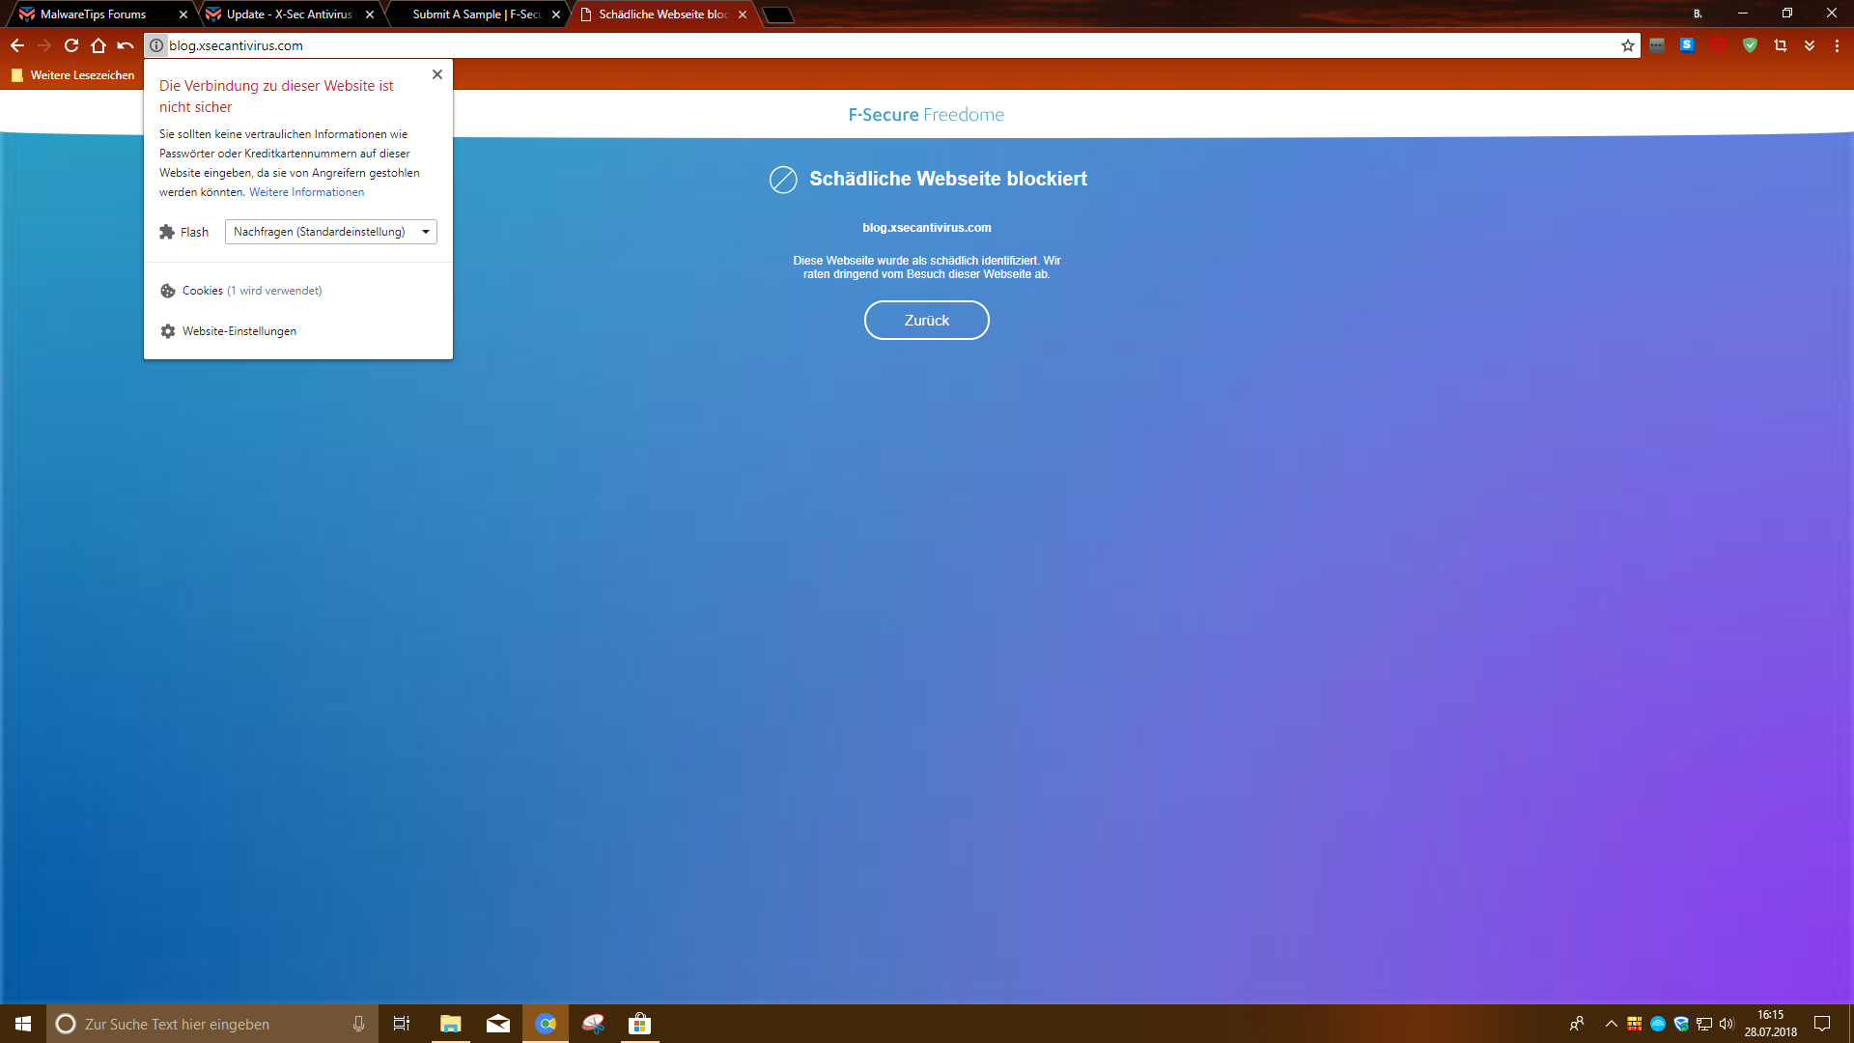This screenshot has height=1043, width=1854.
Task: Expand hidden extensions double-chevron
Action: pyautogui.click(x=1810, y=45)
